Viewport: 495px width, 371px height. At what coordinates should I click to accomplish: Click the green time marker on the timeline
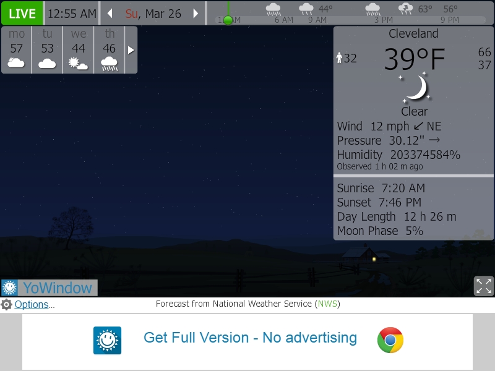[x=228, y=20]
